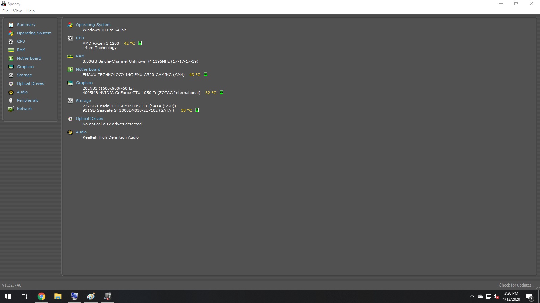Click the CPU icon beside the CPU heading
This screenshot has width=540, height=303.
click(x=70, y=38)
